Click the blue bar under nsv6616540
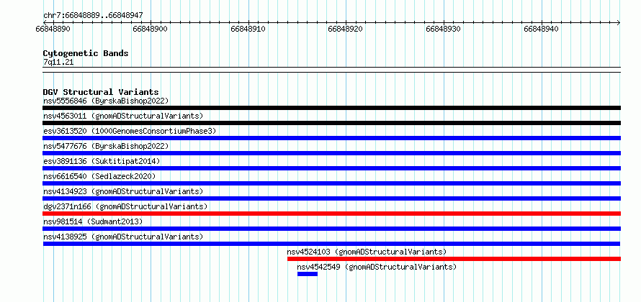Image resolution: width=641 pixels, height=302 pixels. tap(331, 183)
